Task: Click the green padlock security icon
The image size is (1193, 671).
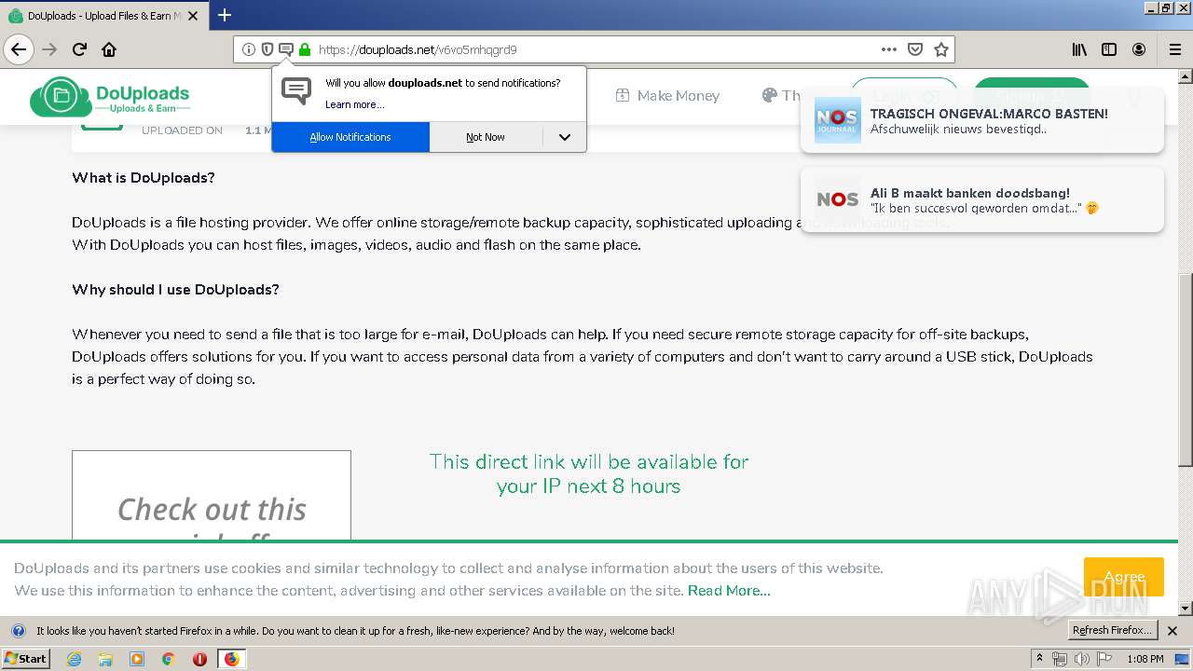Action: point(304,49)
